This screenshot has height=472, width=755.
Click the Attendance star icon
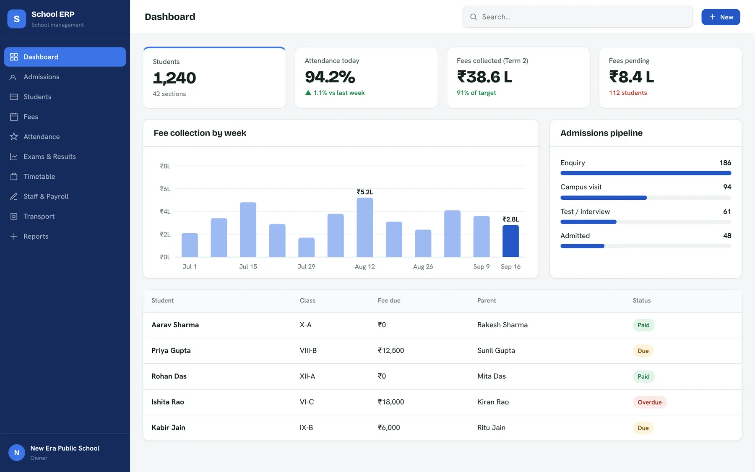[x=14, y=136]
